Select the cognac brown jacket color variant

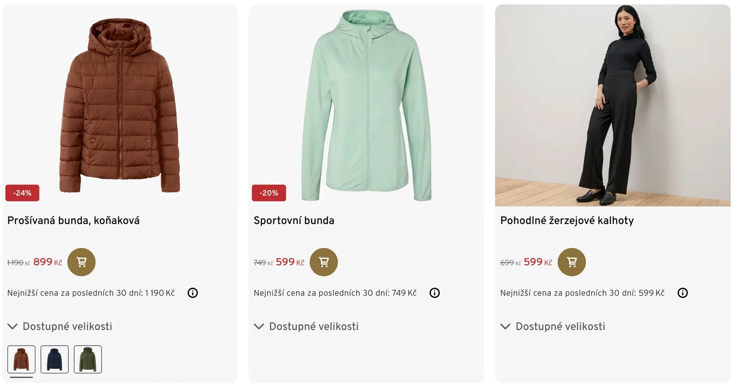21,359
